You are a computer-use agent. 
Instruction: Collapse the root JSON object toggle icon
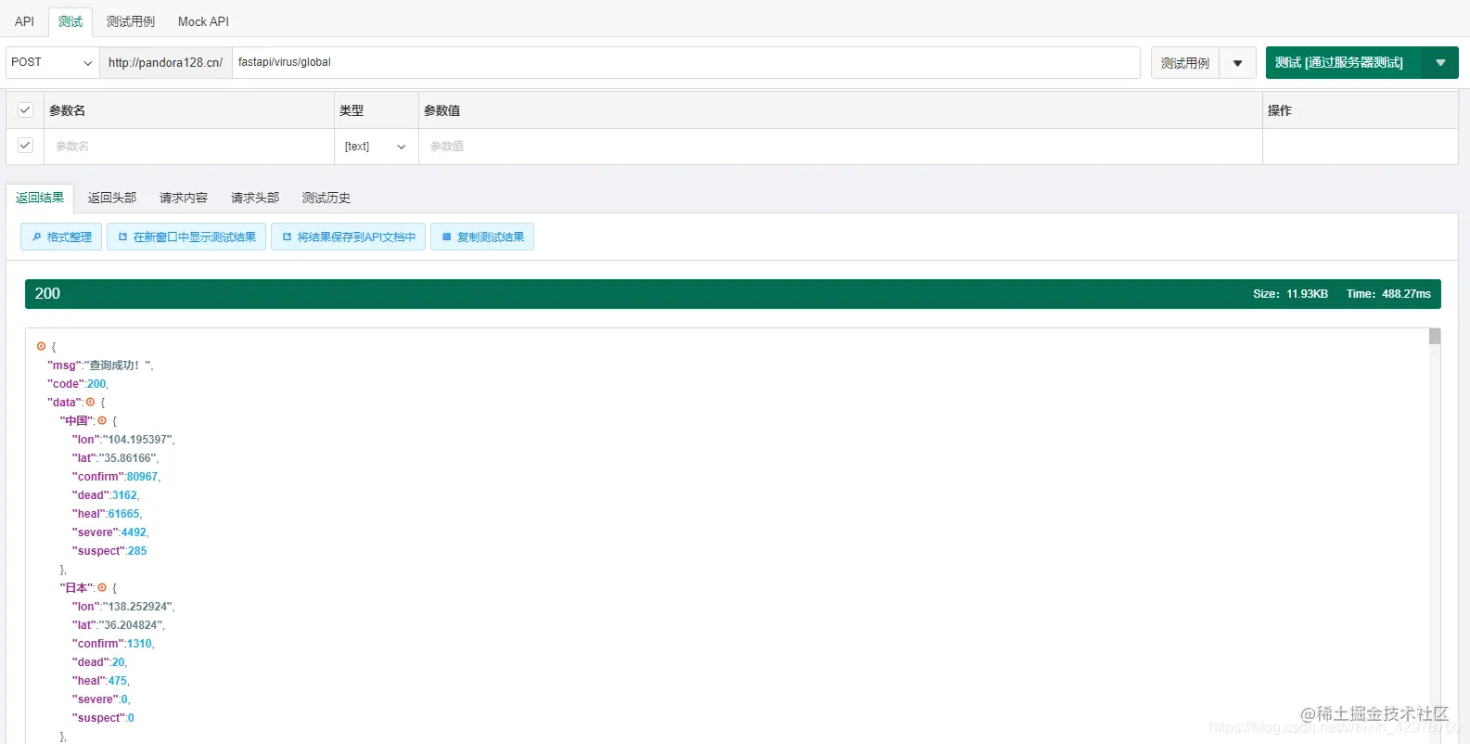pyautogui.click(x=41, y=346)
